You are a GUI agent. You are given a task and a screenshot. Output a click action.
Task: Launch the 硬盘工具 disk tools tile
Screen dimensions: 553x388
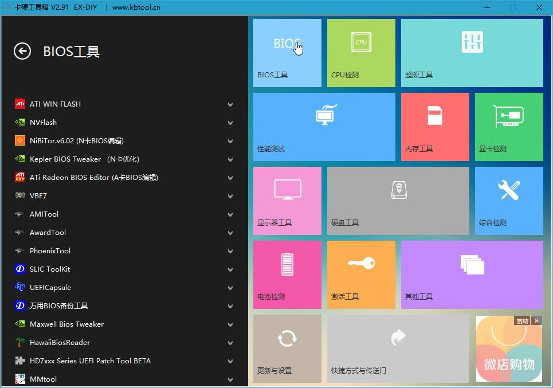point(398,201)
